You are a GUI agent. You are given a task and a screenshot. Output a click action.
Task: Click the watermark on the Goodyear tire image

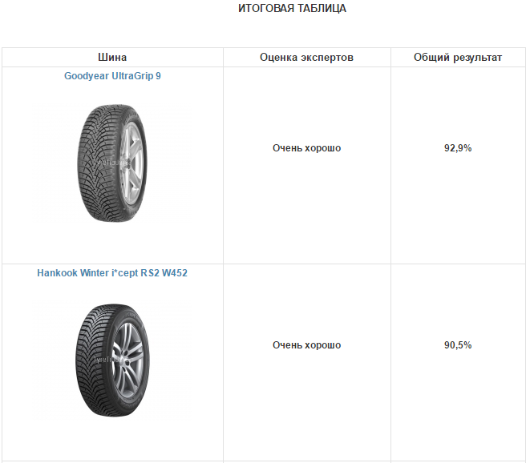click(111, 163)
